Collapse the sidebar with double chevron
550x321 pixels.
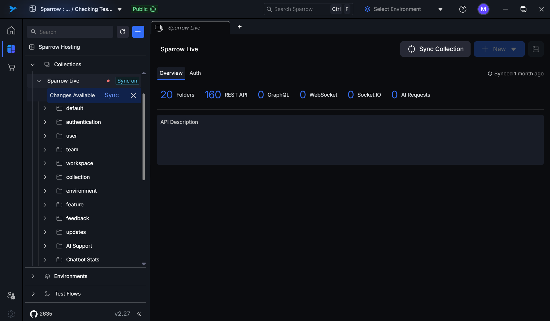[x=139, y=314]
